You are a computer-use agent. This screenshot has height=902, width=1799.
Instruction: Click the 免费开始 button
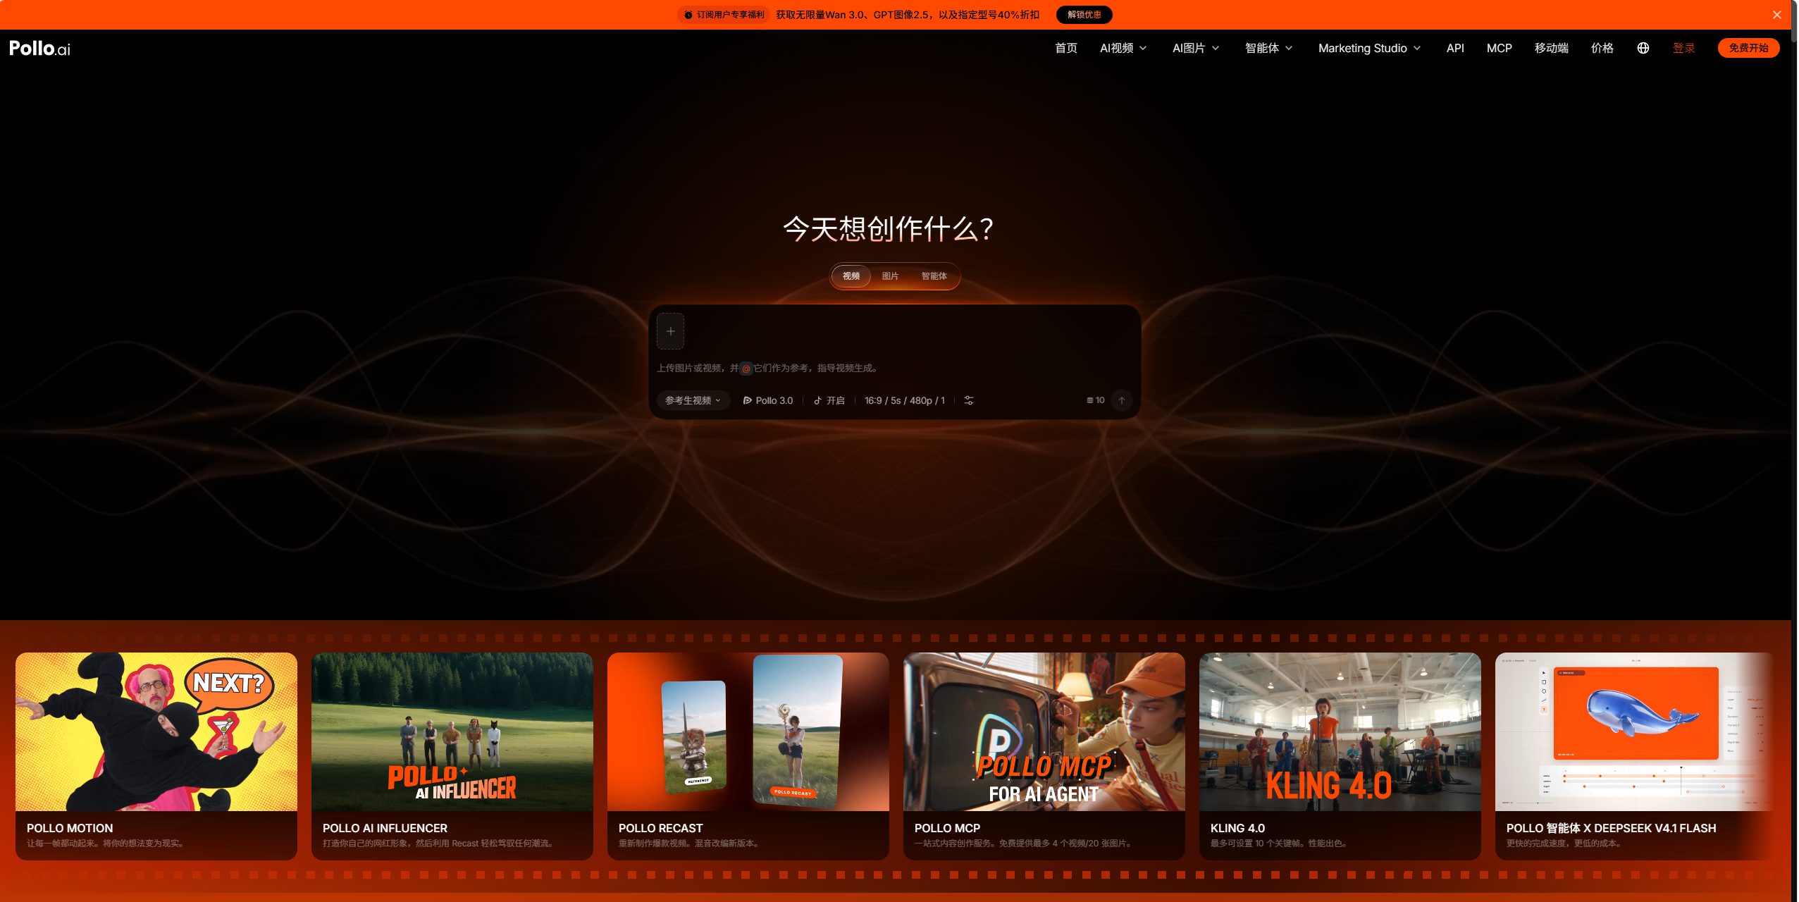(1748, 48)
